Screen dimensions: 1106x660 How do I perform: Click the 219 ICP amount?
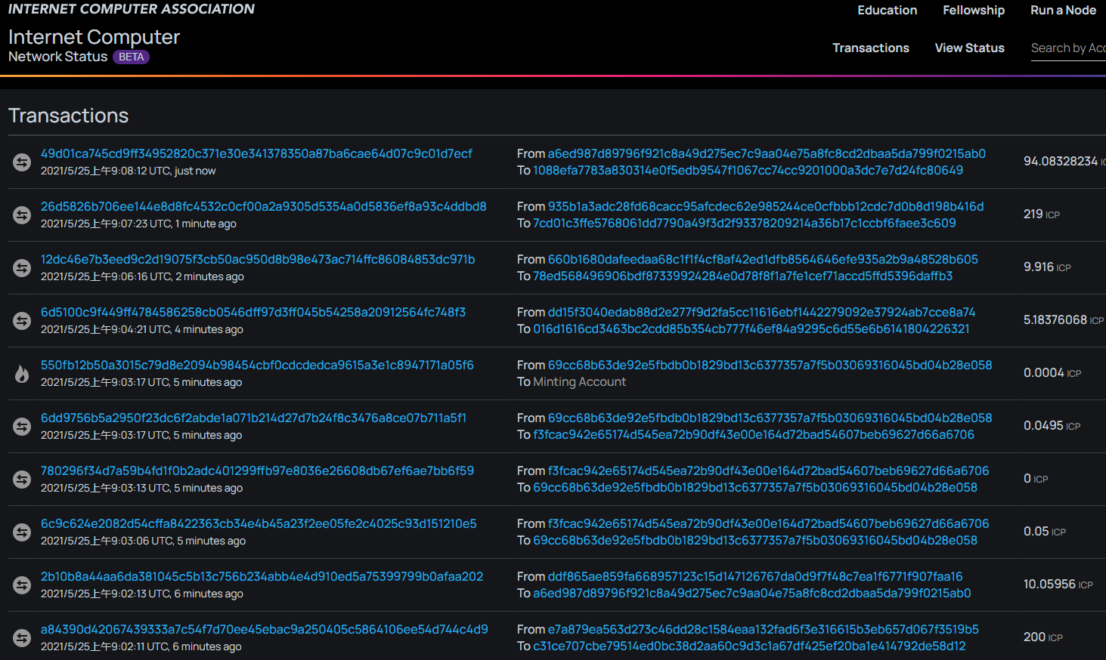1041,214
